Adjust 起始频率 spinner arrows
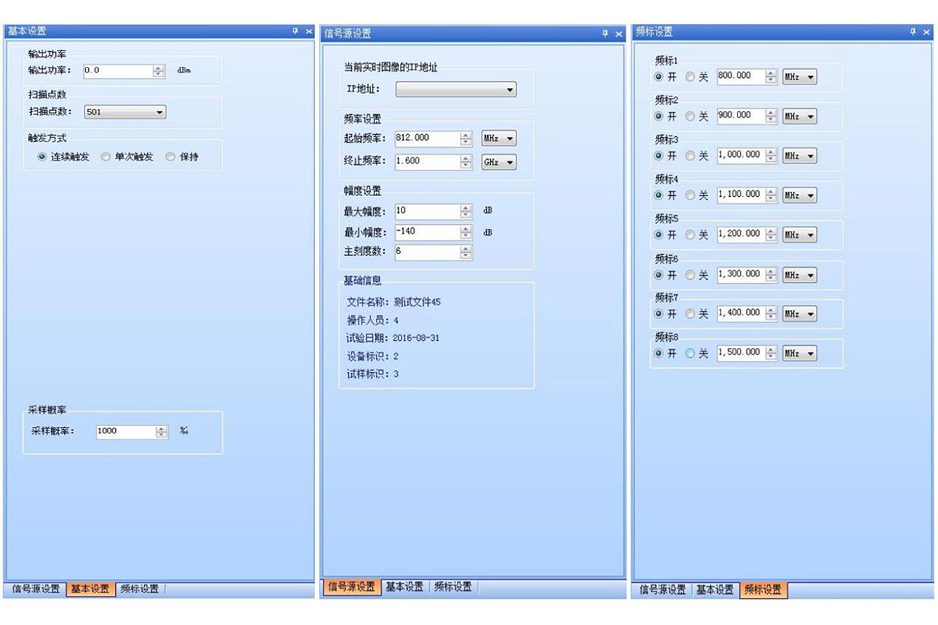 pyautogui.click(x=466, y=138)
